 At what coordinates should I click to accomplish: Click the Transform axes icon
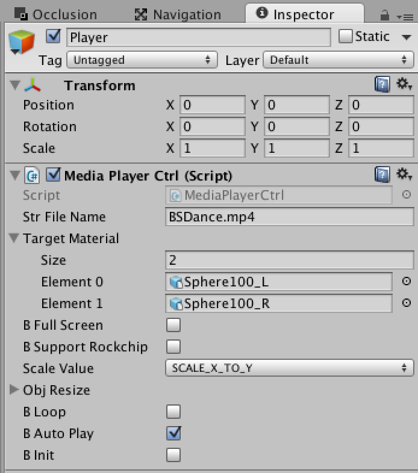tap(33, 85)
